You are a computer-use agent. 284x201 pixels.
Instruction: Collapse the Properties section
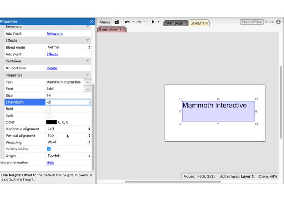point(87,75)
